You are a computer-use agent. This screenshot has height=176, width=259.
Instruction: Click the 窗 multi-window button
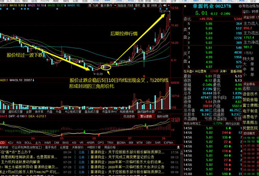(x=148, y=6)
